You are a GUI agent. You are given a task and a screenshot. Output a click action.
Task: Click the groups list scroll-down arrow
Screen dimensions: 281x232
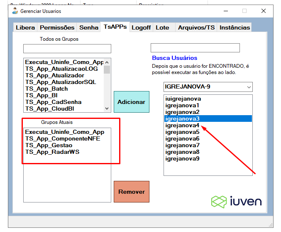(x=107, y=108)
